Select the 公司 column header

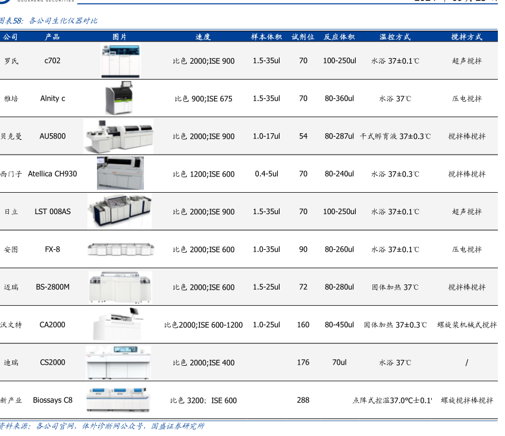(10, 37)
